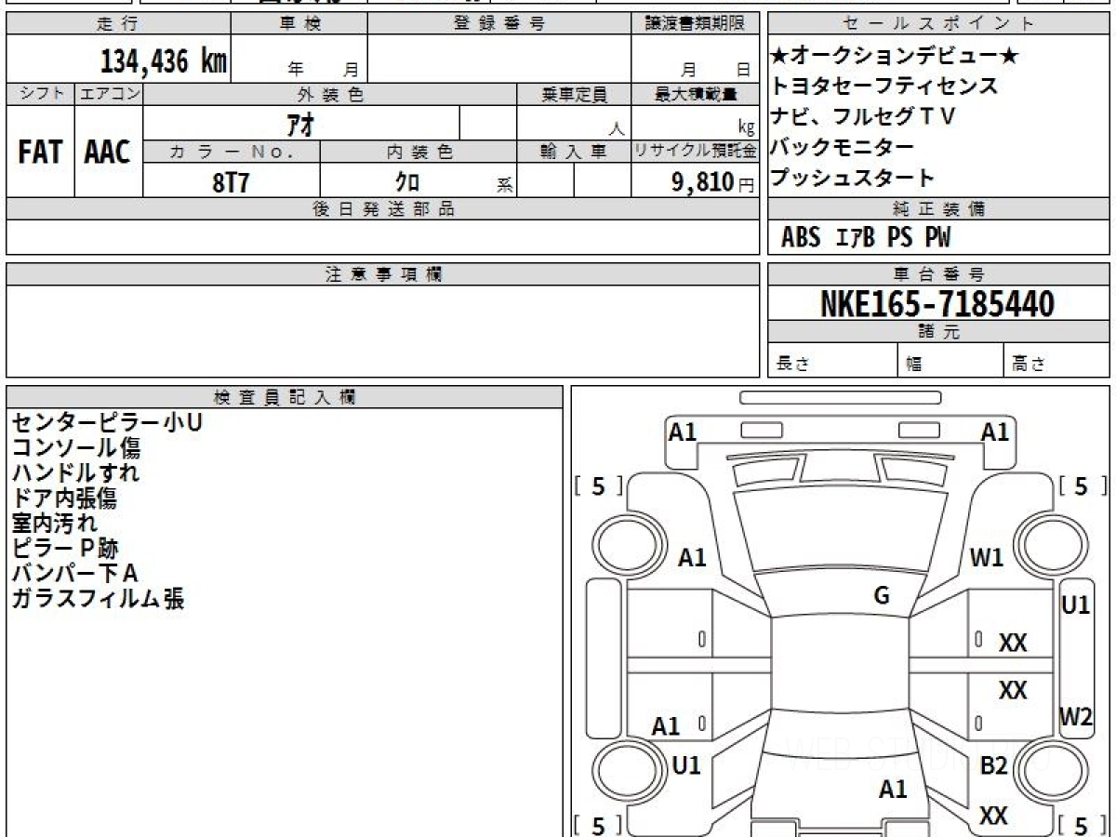Click the 高さ dimension label

pyautogui.click(x=1030, y=365)
